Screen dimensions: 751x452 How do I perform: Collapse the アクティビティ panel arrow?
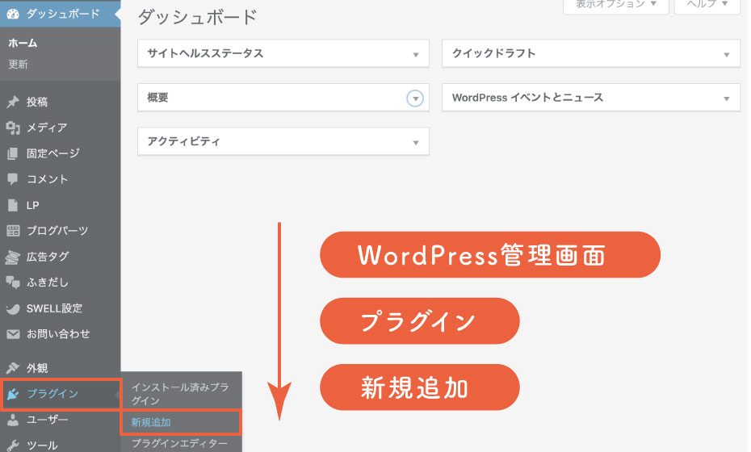[x=415, y=143]
